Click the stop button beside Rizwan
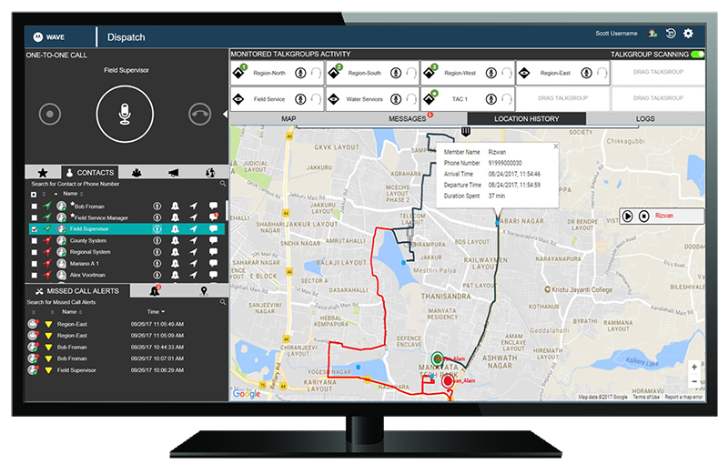 click(x=643, y=216)
